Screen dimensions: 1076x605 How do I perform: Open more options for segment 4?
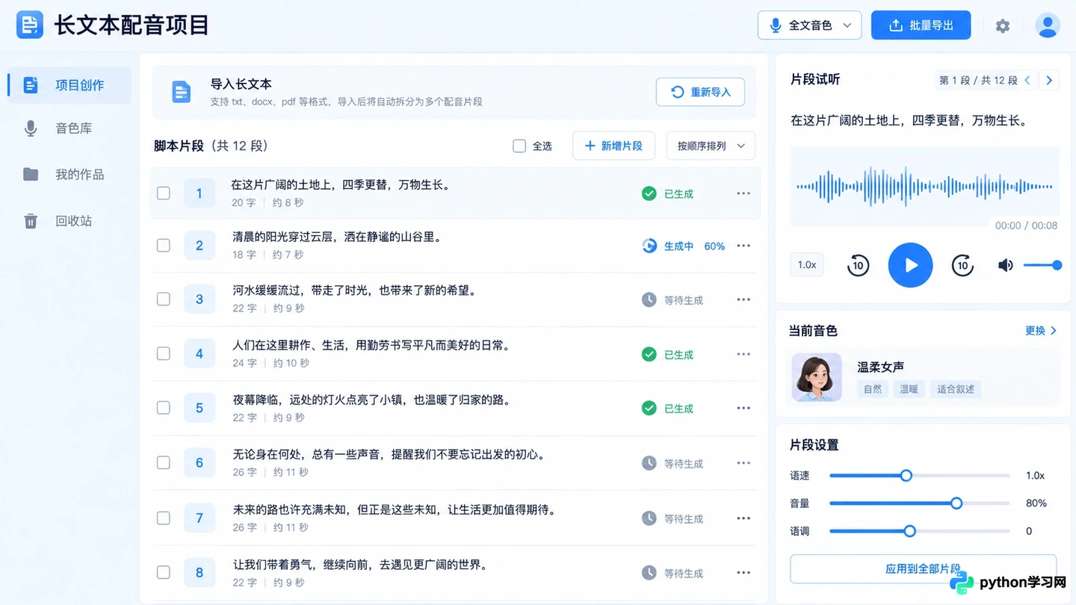(x=743, y=354)
